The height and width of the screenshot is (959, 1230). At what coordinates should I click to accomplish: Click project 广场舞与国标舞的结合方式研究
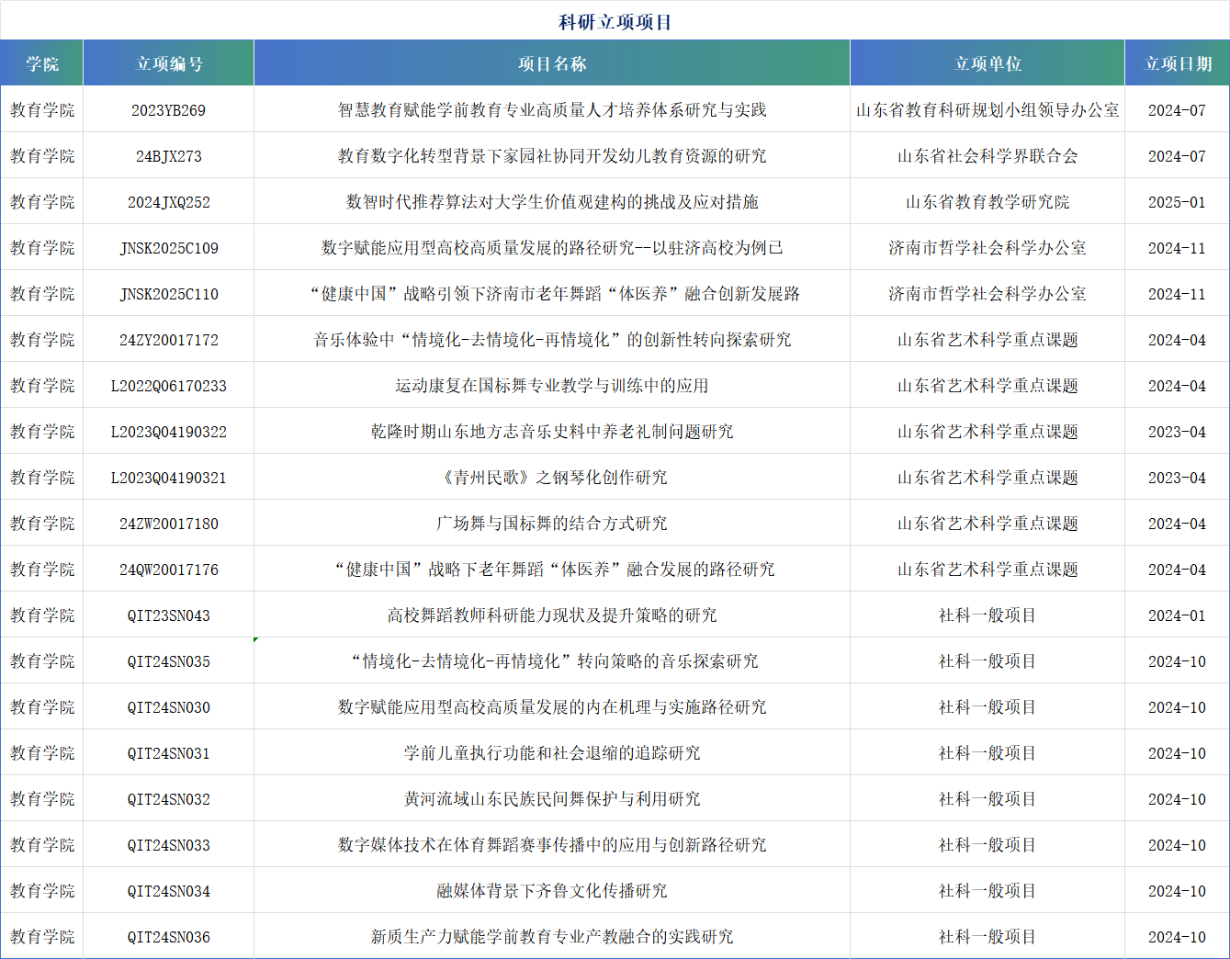click(x=552, y=524)
